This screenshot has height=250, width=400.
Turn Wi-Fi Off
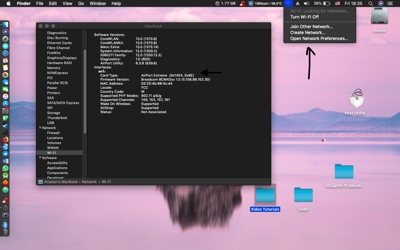(x=320, y=17)
